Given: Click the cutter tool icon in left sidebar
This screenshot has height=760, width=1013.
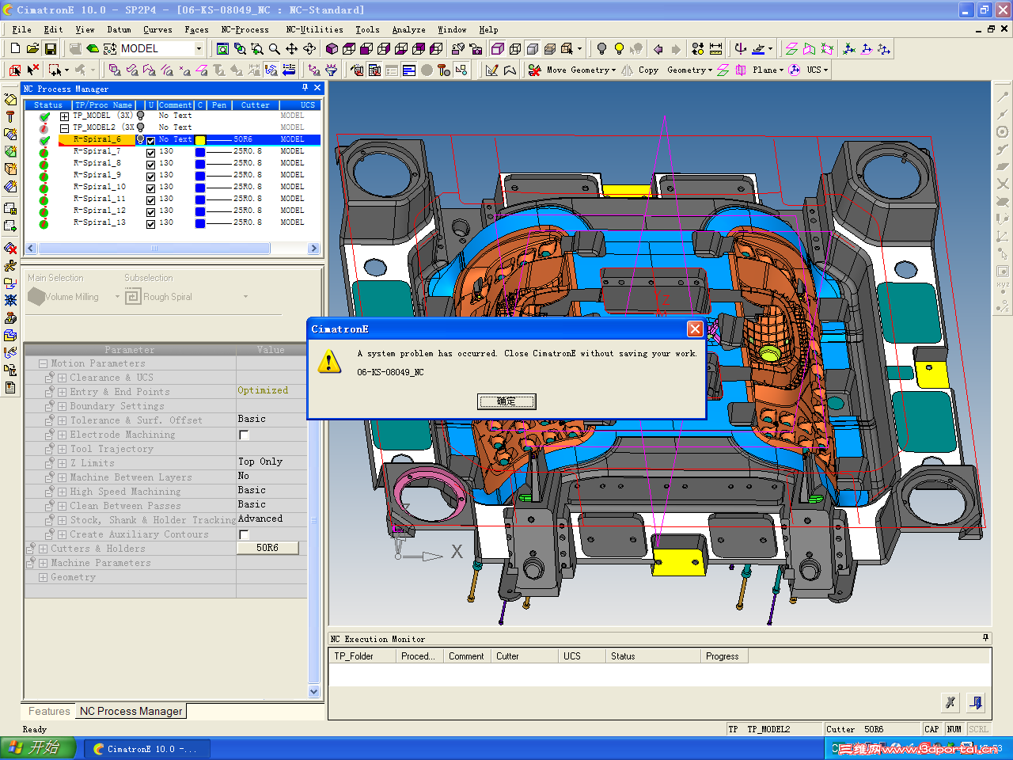Looking at the screenshot, I should point(10,117).
